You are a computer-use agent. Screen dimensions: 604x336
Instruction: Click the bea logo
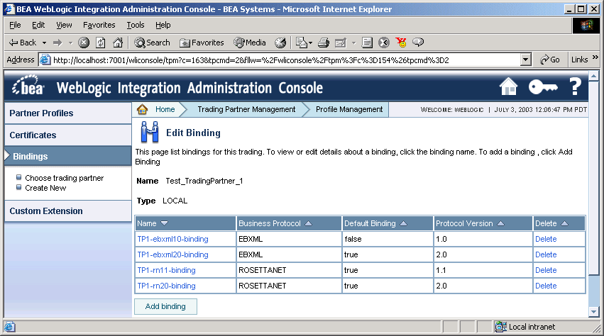28,86
